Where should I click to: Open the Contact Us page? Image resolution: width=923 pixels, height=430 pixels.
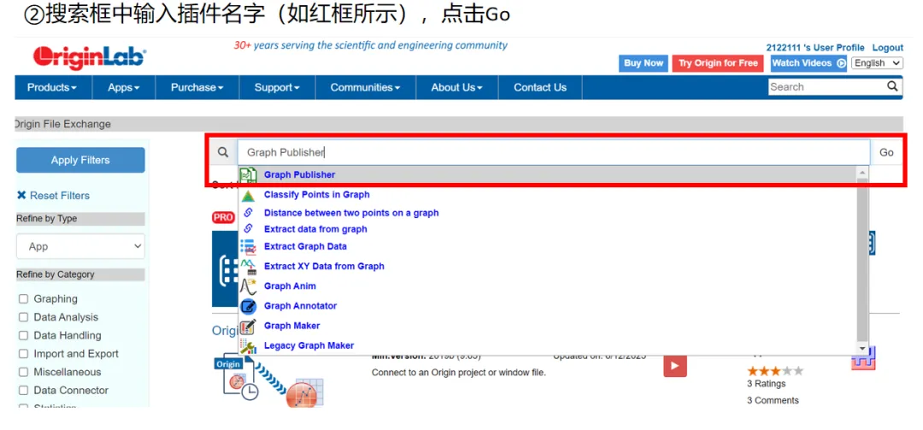tap(540, 87)
